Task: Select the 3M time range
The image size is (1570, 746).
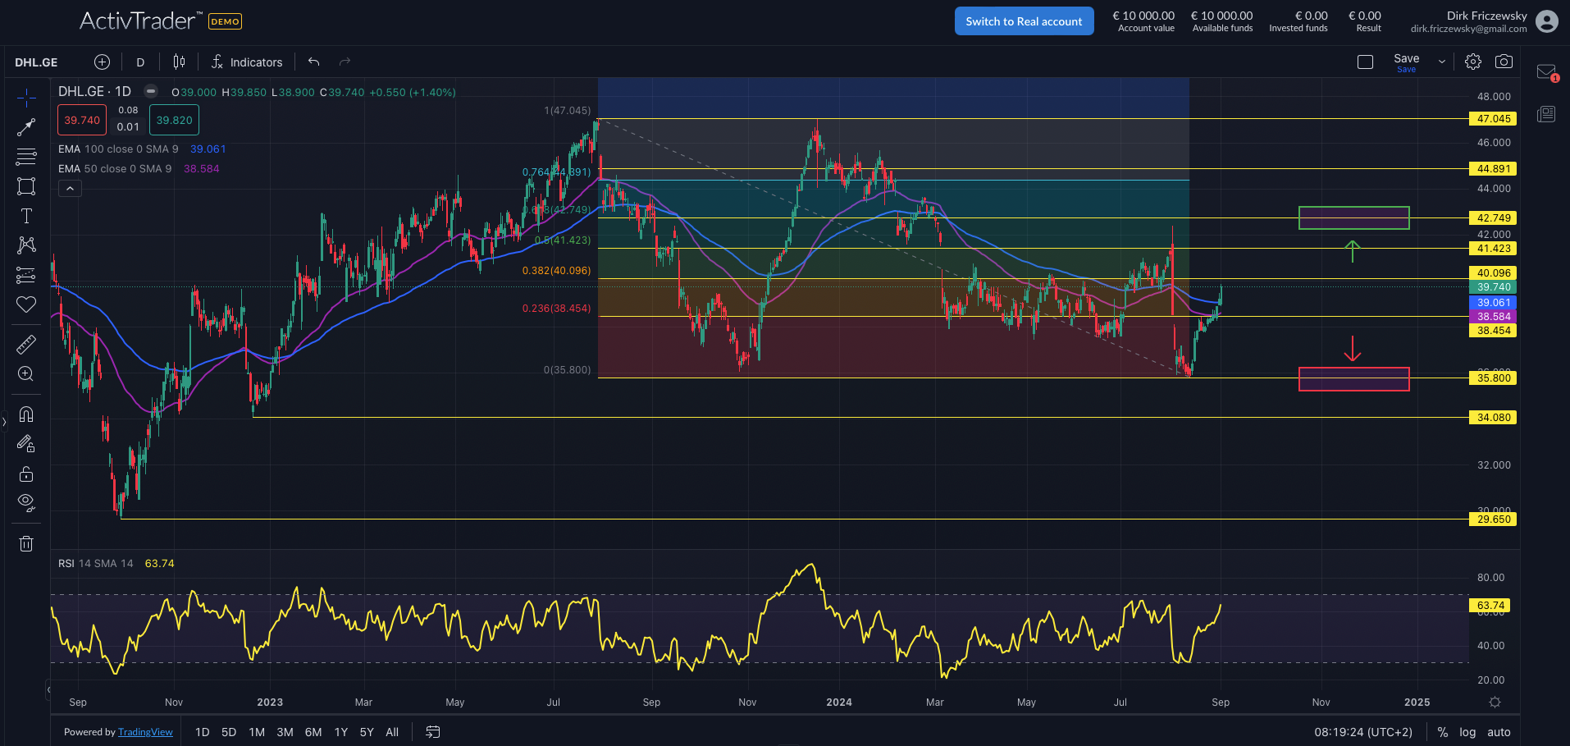Action: click(285, 732)
